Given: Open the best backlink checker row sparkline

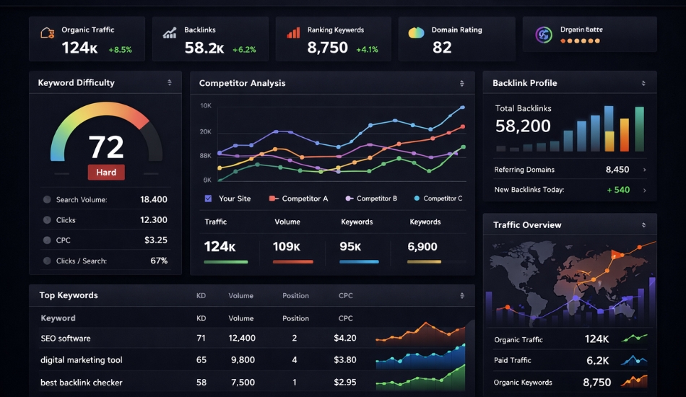Looking at the screenshot, I should click(x=420, y=379).
